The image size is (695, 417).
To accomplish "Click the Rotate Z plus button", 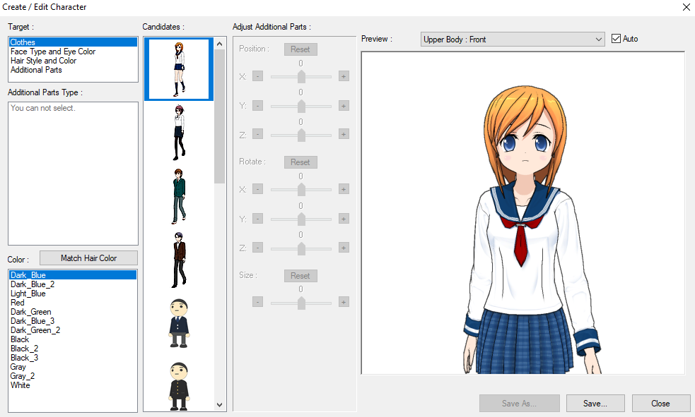I will [x=344, y=247].
